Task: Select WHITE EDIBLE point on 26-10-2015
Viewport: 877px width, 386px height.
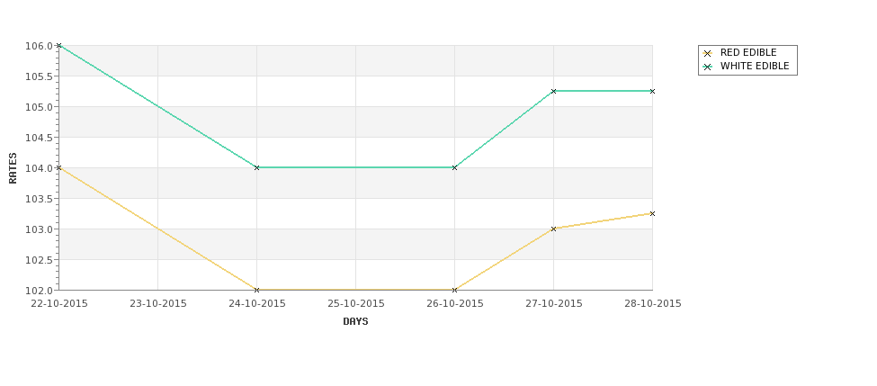Action: [x=454, y=168]
